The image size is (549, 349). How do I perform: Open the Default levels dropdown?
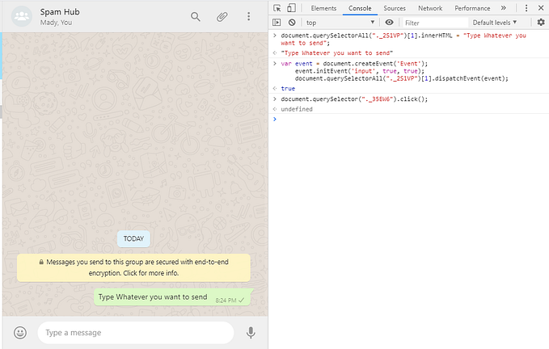coord(494,23)
